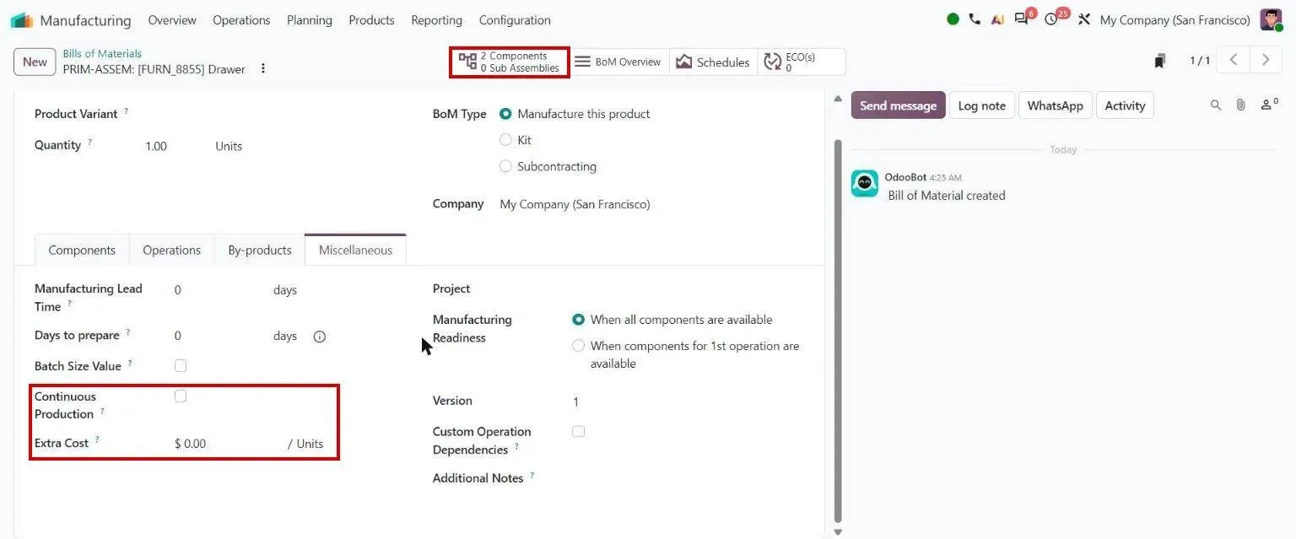1296x539 pixels.
Task: Open the Planning menu
Action: (310, 20)
